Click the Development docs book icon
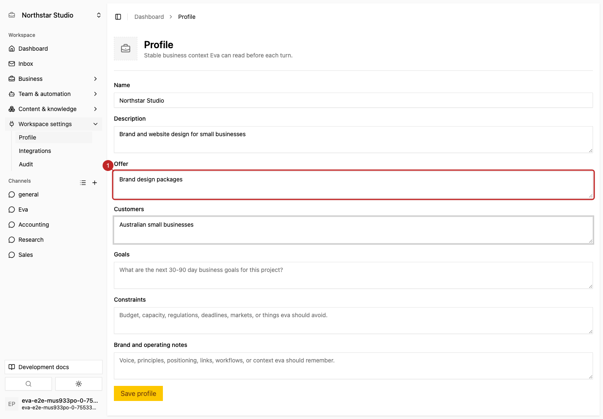Viewport: 603px width, 419px height. tap(12, 367)
